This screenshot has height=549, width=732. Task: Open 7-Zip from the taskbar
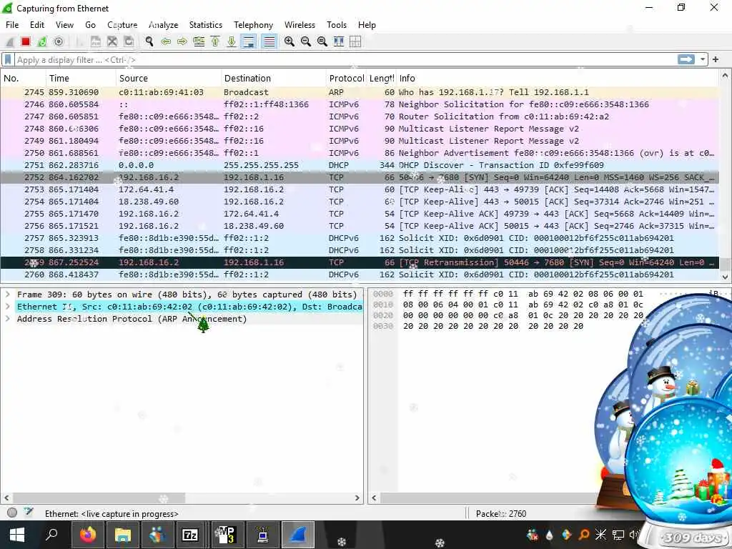[190, 535]
